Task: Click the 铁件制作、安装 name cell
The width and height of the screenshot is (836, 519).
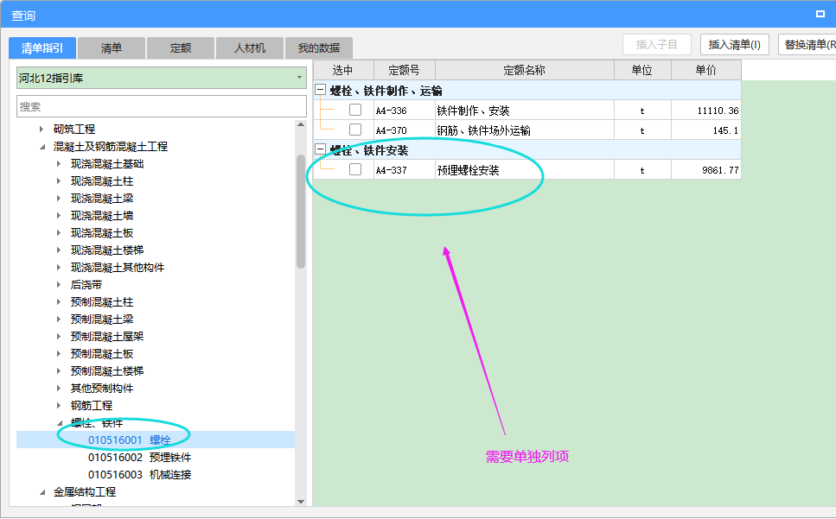Action: click(525, 111)
